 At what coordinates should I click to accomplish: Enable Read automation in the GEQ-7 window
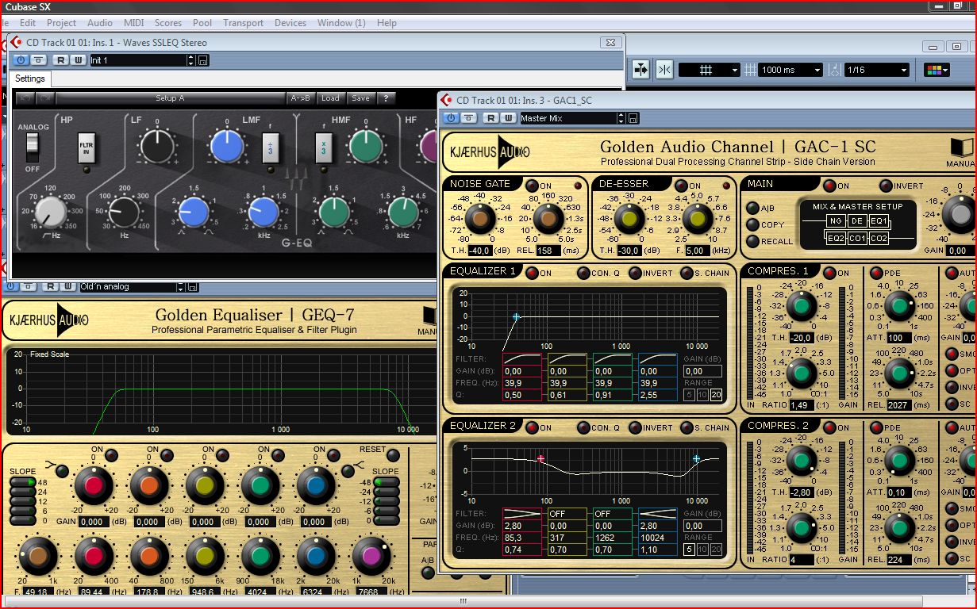coord(50,286)
